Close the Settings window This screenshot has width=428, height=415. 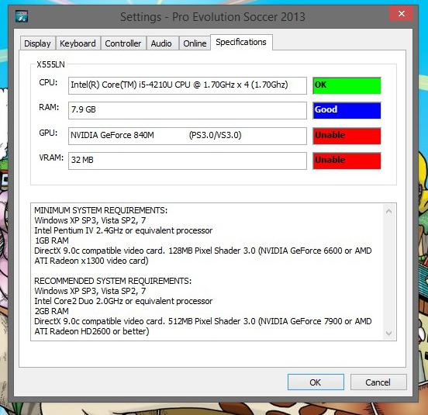[402, 13]
